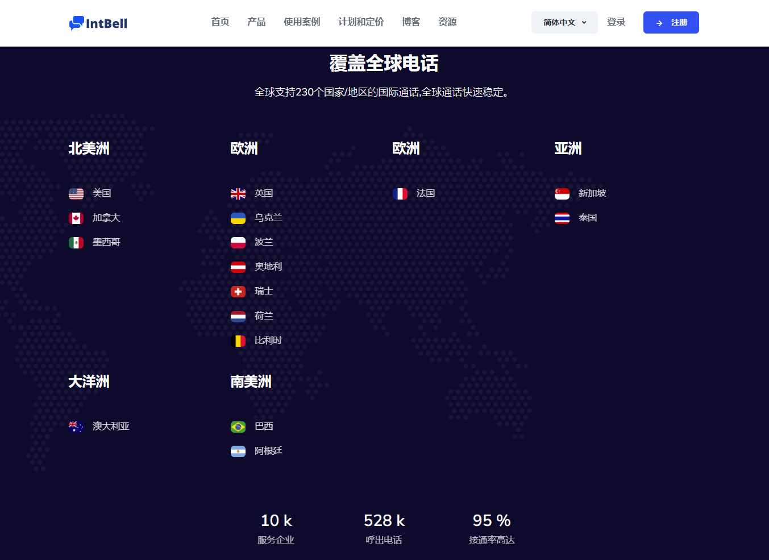
Task: Click the Canada flag icon
Action: tap(76, 218)
